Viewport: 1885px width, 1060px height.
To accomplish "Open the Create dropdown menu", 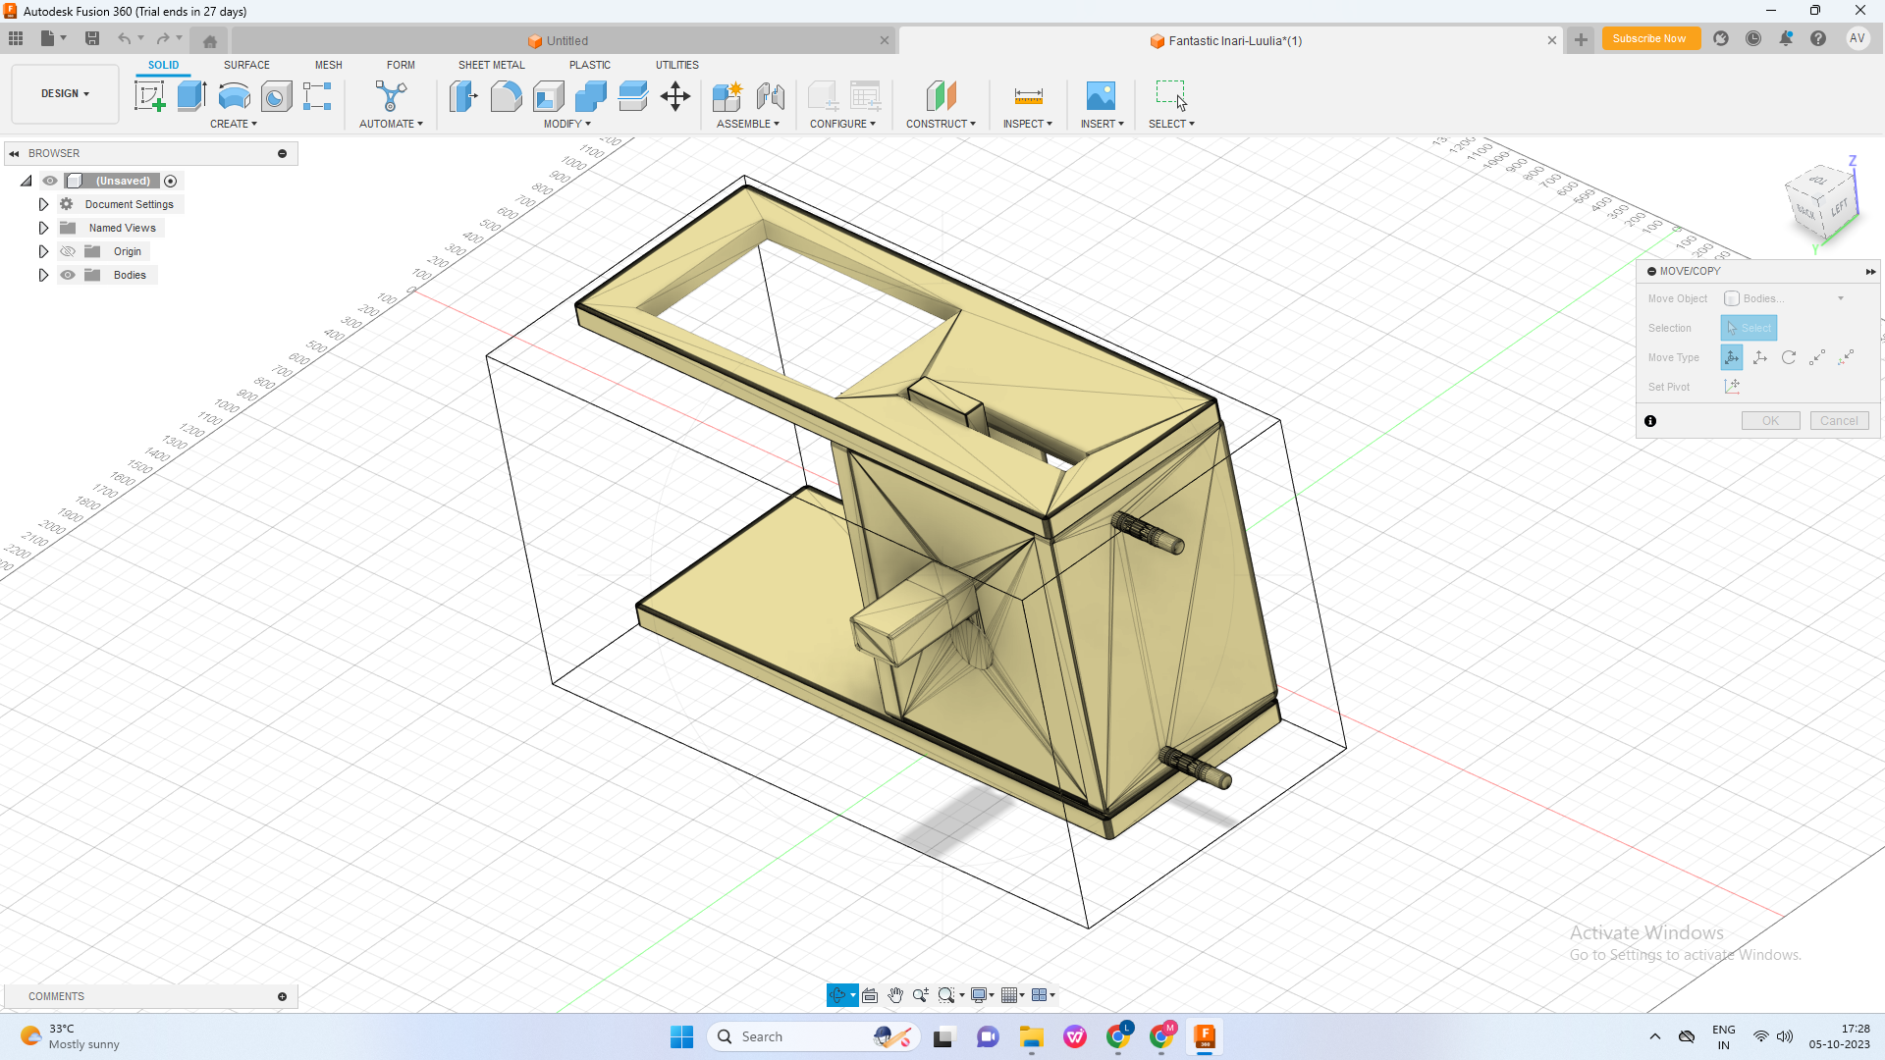I will 234,124.
